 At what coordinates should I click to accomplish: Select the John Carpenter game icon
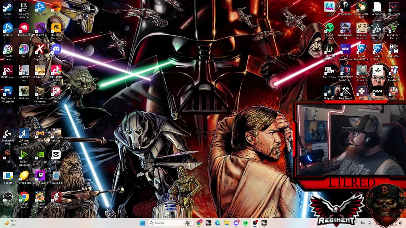(40, 53)
